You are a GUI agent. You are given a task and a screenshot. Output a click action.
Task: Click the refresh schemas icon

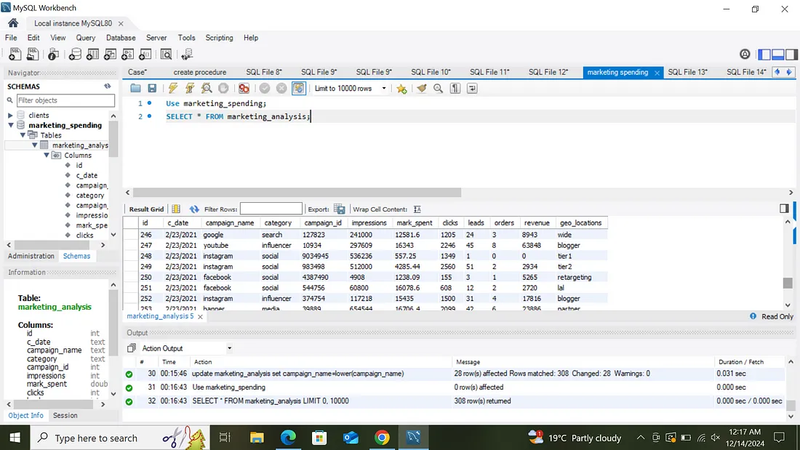pyautogui.click(x=108, y=87)
